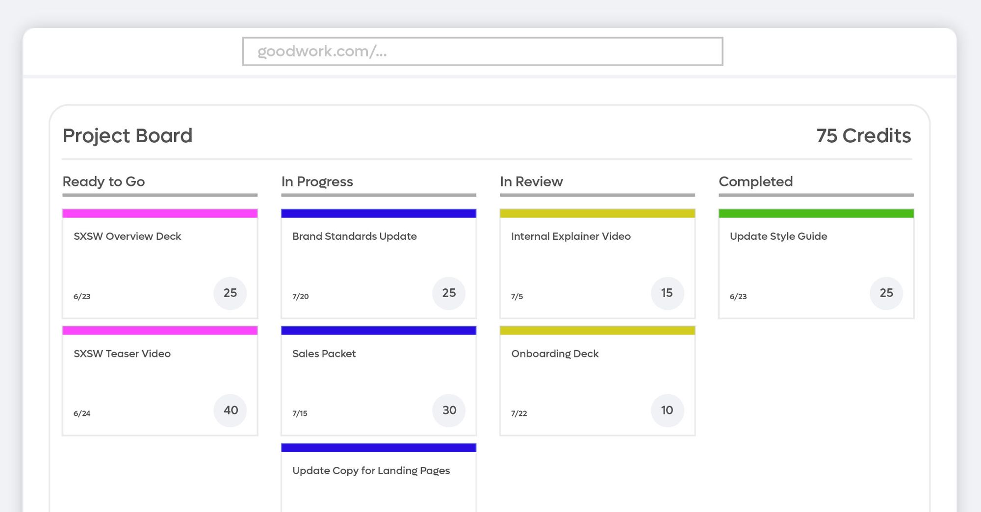Click the Completed column header
The image size is (981, 512).
(x=755, y=182)
